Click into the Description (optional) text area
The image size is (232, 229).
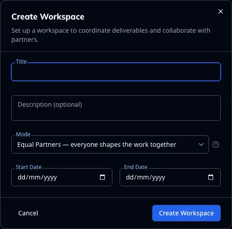116,108
